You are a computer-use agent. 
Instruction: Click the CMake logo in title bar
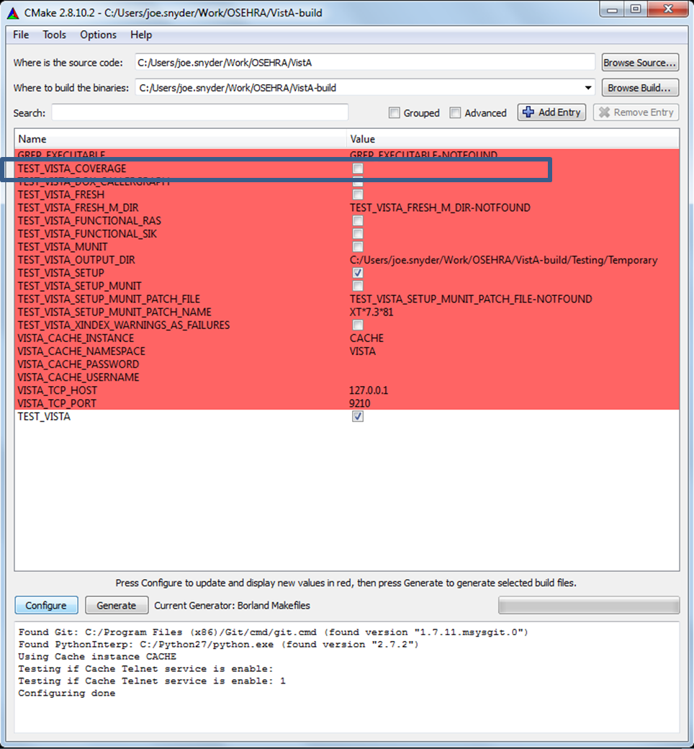[x=13, y=13]
